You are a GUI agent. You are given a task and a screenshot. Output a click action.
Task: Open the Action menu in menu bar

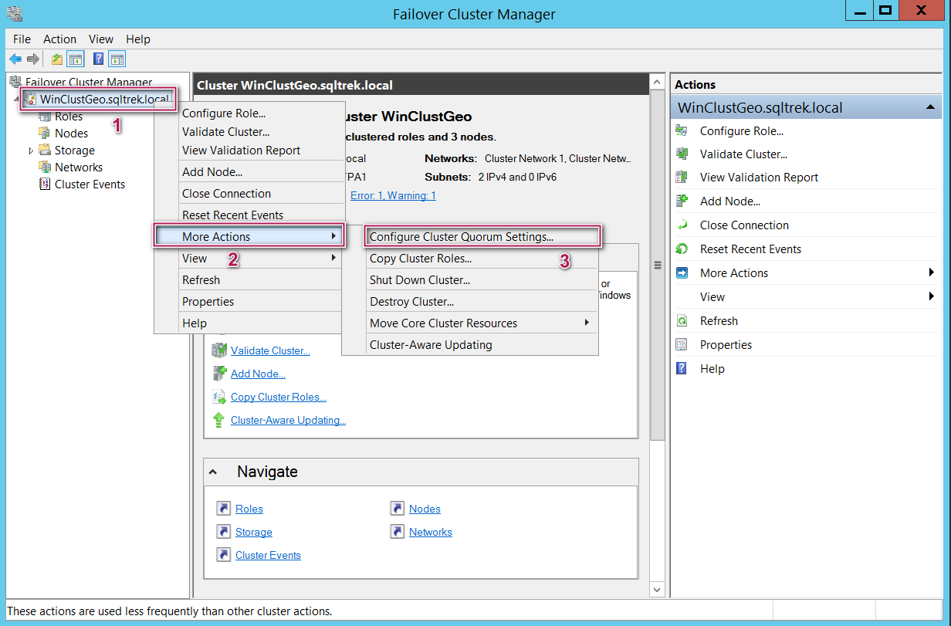[59, 39]
